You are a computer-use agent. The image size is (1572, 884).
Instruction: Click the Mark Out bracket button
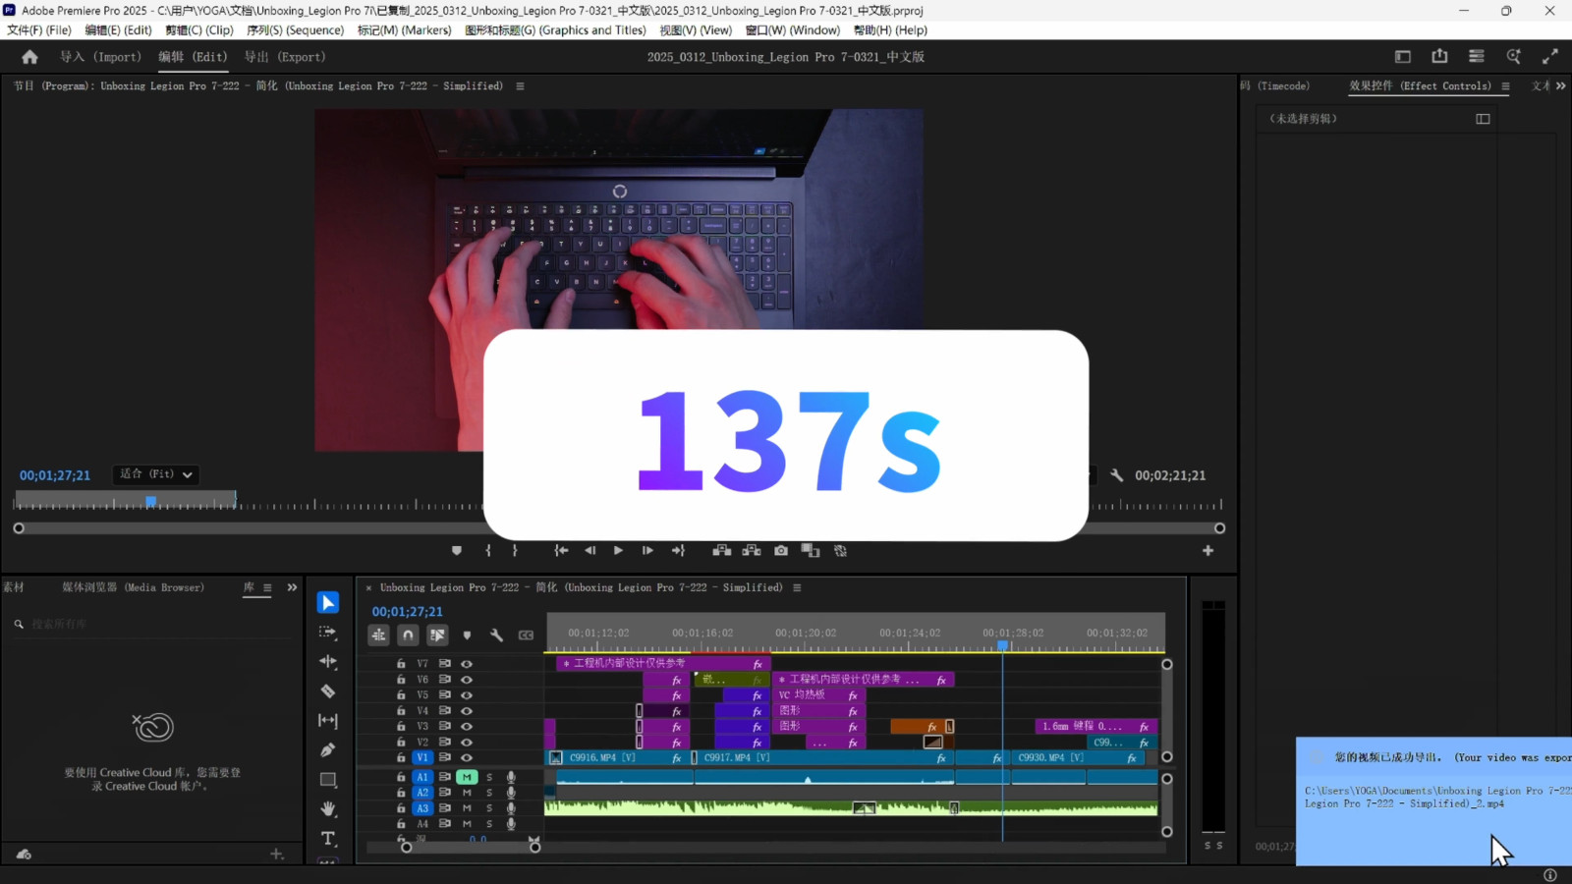(515, 551)
